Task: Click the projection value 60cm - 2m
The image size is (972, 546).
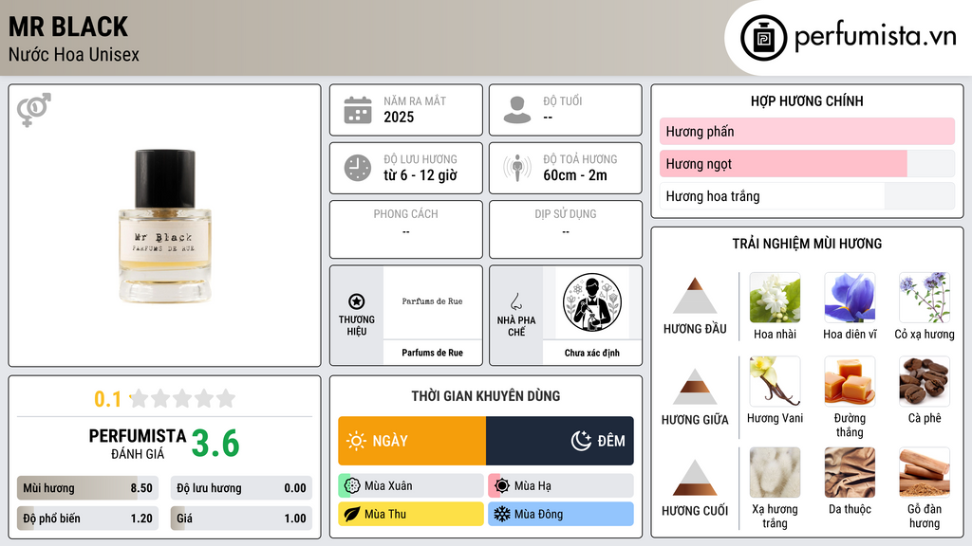Action: tap(575, 175)
